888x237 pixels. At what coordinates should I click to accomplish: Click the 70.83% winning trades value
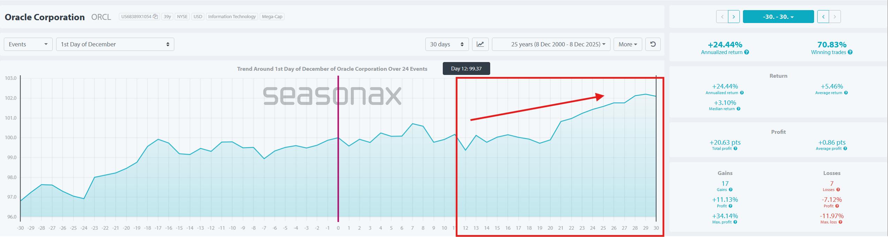(832, 45)
